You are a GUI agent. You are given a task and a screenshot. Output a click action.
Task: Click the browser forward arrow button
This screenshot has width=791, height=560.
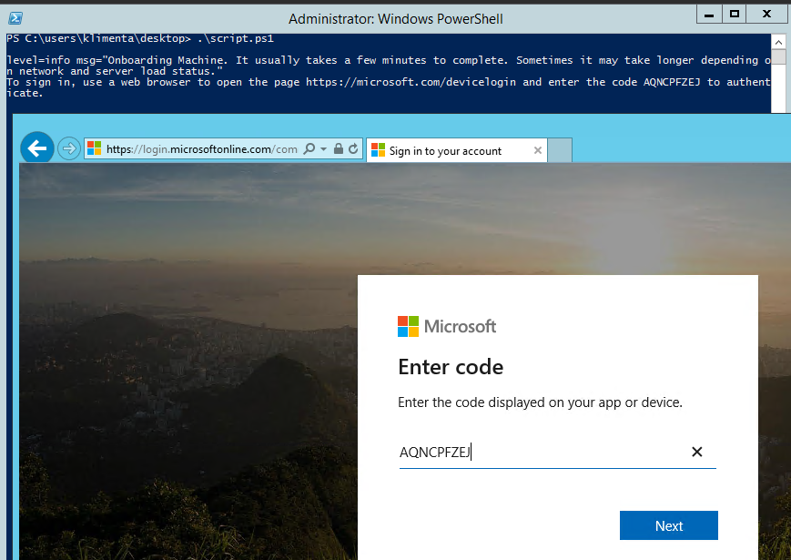click(x=68, y=148)
